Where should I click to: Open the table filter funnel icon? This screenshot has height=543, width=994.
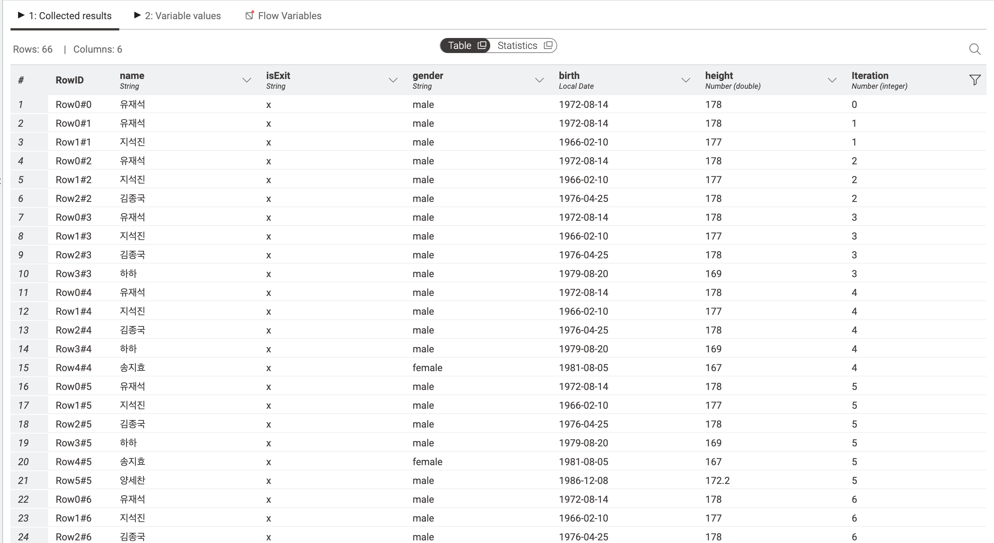(x=975, y=80)
